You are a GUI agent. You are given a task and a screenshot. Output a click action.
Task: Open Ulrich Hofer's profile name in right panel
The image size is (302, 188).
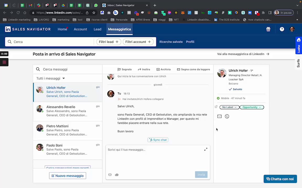pos(238,70)
